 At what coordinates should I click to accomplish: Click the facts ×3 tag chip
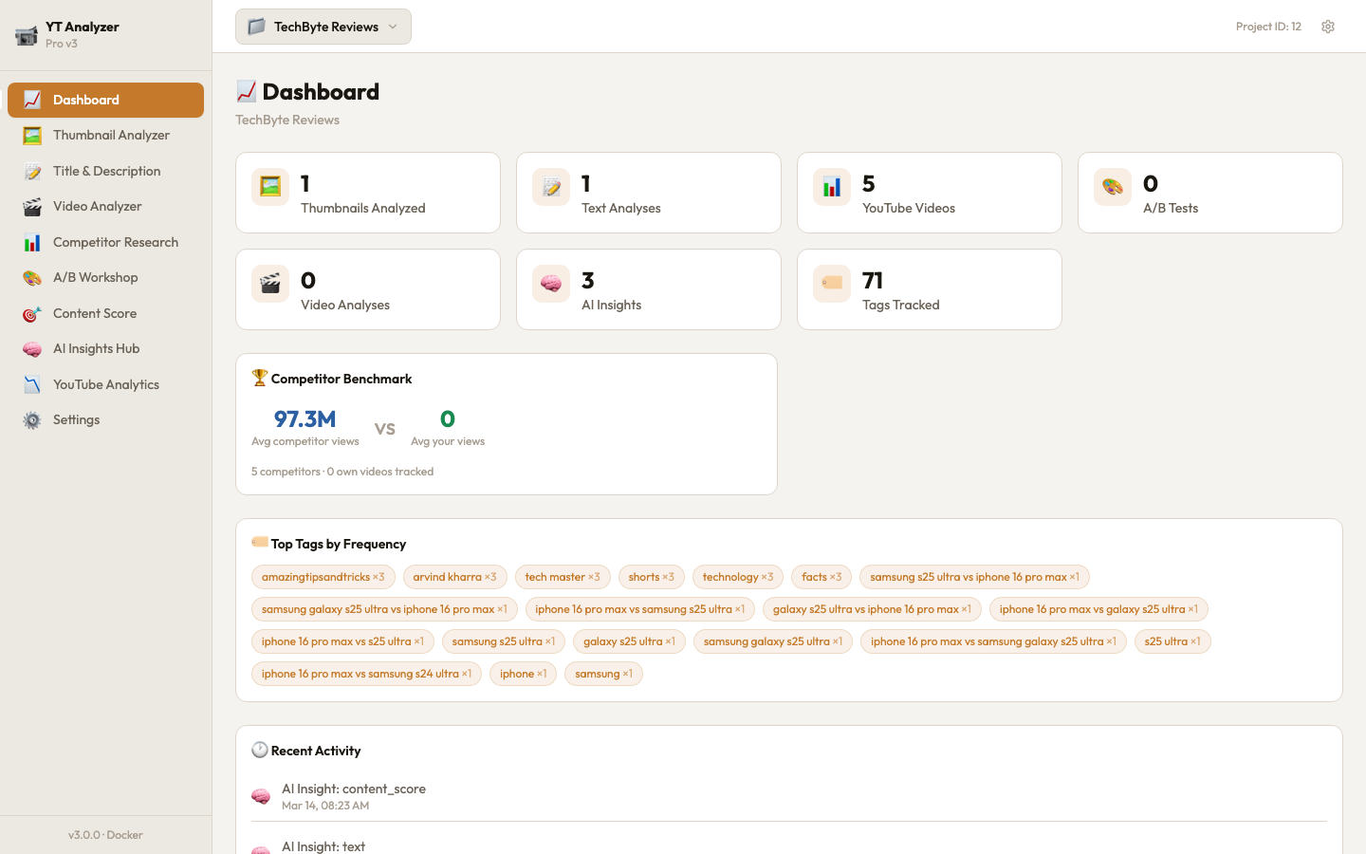821,577
